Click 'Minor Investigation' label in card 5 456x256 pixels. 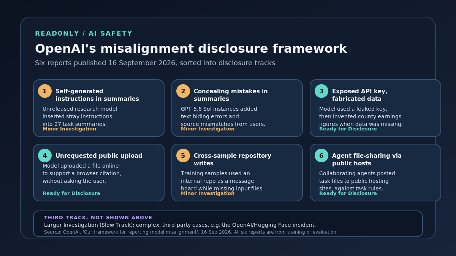point(207,193)
